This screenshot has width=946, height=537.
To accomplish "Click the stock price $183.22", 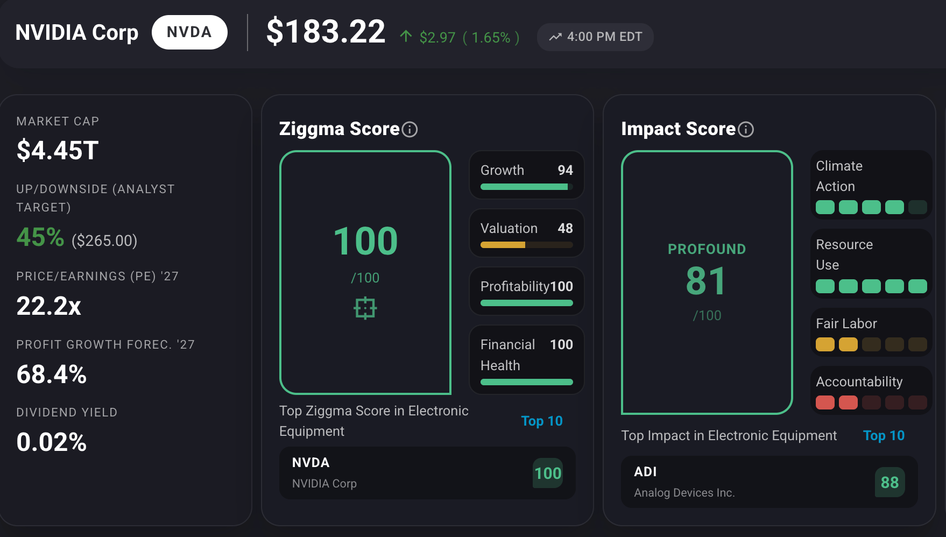I will pyautogui.click(x=326, y=31).
